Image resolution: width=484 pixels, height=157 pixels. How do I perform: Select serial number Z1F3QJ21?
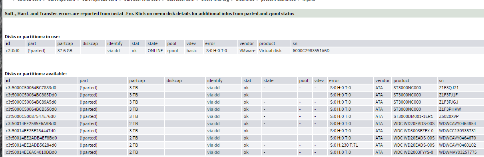point(448,88)
